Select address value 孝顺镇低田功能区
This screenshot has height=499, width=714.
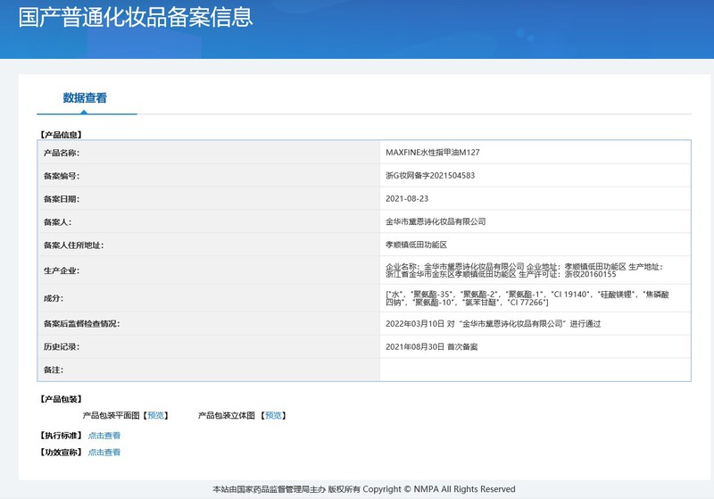pyautogui.click(x=416, y=245)
